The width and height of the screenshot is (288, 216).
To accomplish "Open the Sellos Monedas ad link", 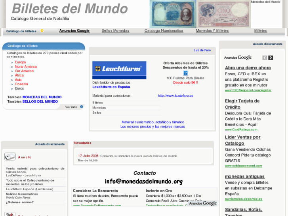I will [x=115, y=31].
